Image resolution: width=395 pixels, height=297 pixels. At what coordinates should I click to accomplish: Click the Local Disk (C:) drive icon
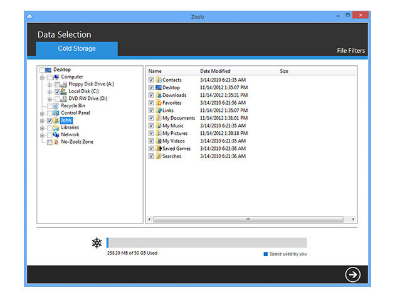(65, 92)
